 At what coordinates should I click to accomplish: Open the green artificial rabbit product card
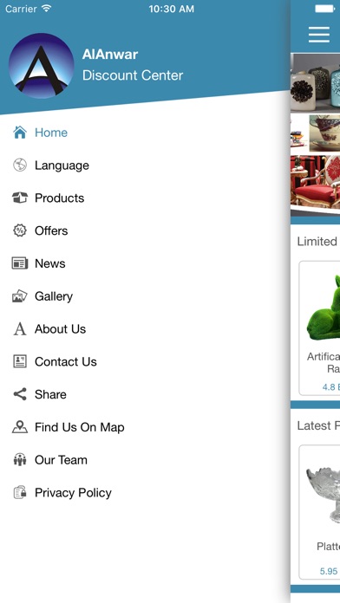point(319,328)
